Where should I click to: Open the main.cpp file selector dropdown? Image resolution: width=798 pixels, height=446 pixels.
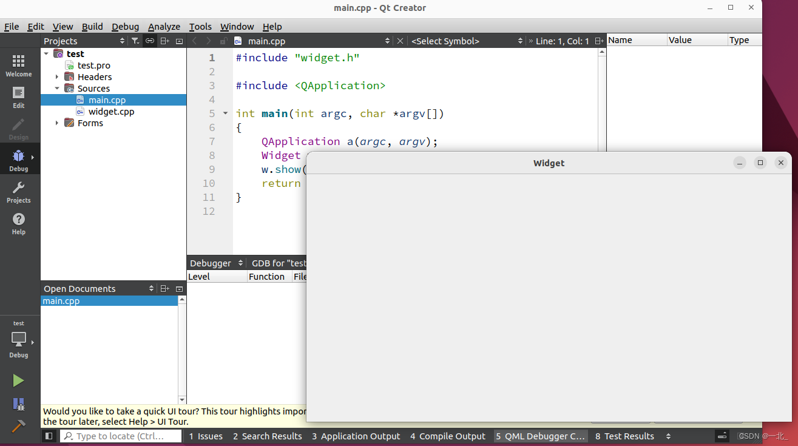pos(388,41)
